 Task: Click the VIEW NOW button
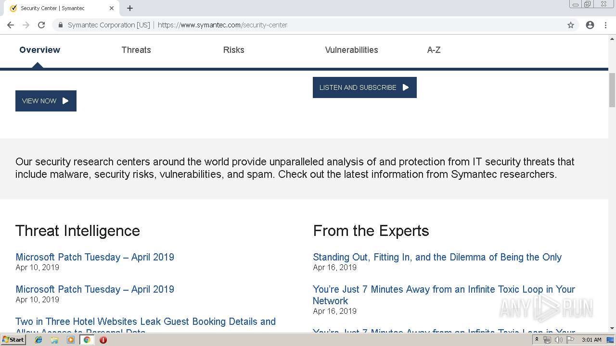tap(46, 101)
